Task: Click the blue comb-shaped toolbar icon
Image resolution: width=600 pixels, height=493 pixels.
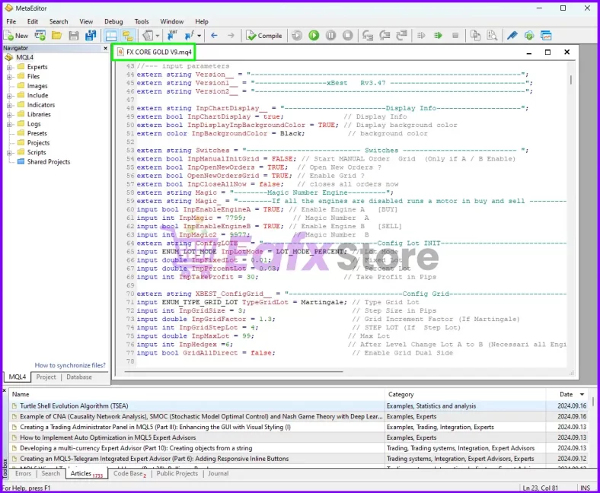Action: [512, 36]
